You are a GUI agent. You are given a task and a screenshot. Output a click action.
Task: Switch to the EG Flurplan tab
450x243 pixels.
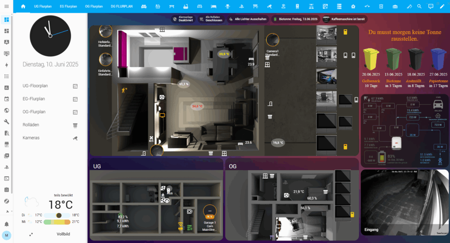tap(68, 6)
